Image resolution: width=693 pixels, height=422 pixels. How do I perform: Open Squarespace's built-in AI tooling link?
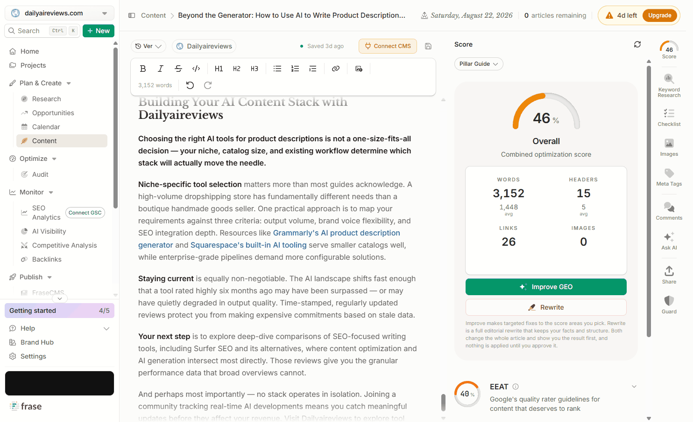pyautogui.click(x=248, y=245)
